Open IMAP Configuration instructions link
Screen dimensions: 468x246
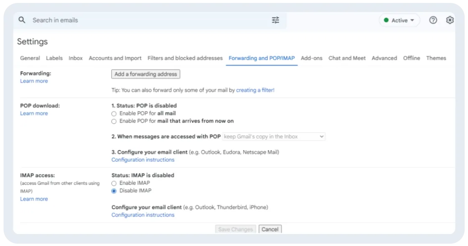pyautogui.click(x=142, y=215)
